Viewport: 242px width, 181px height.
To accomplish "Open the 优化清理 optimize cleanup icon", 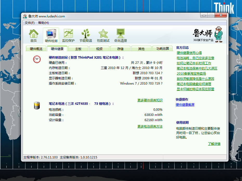I will tap(121, 36).
